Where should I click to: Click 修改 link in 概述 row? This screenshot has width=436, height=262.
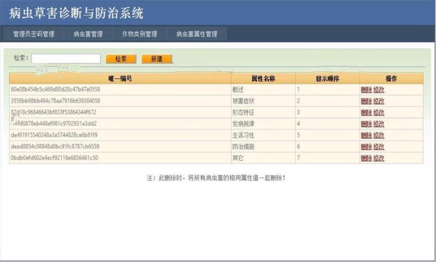click(379, 90)
